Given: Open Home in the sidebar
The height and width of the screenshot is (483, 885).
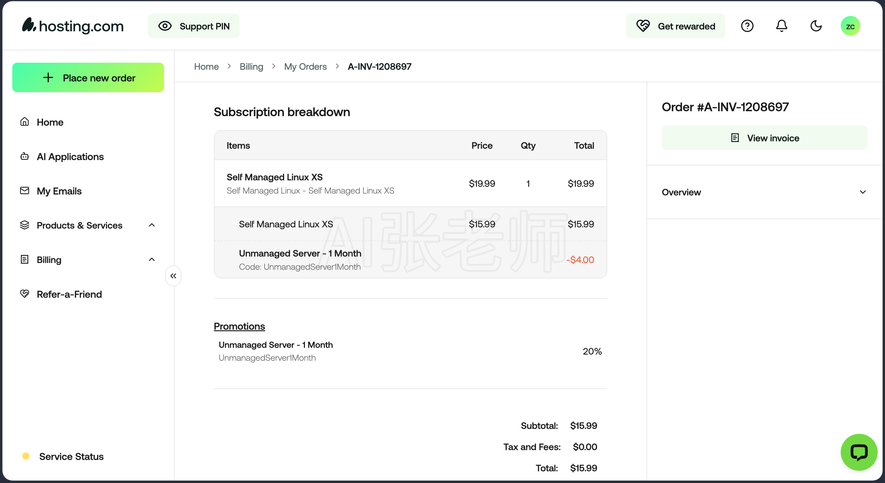Looking at the screenshot, I should point(50,122).
